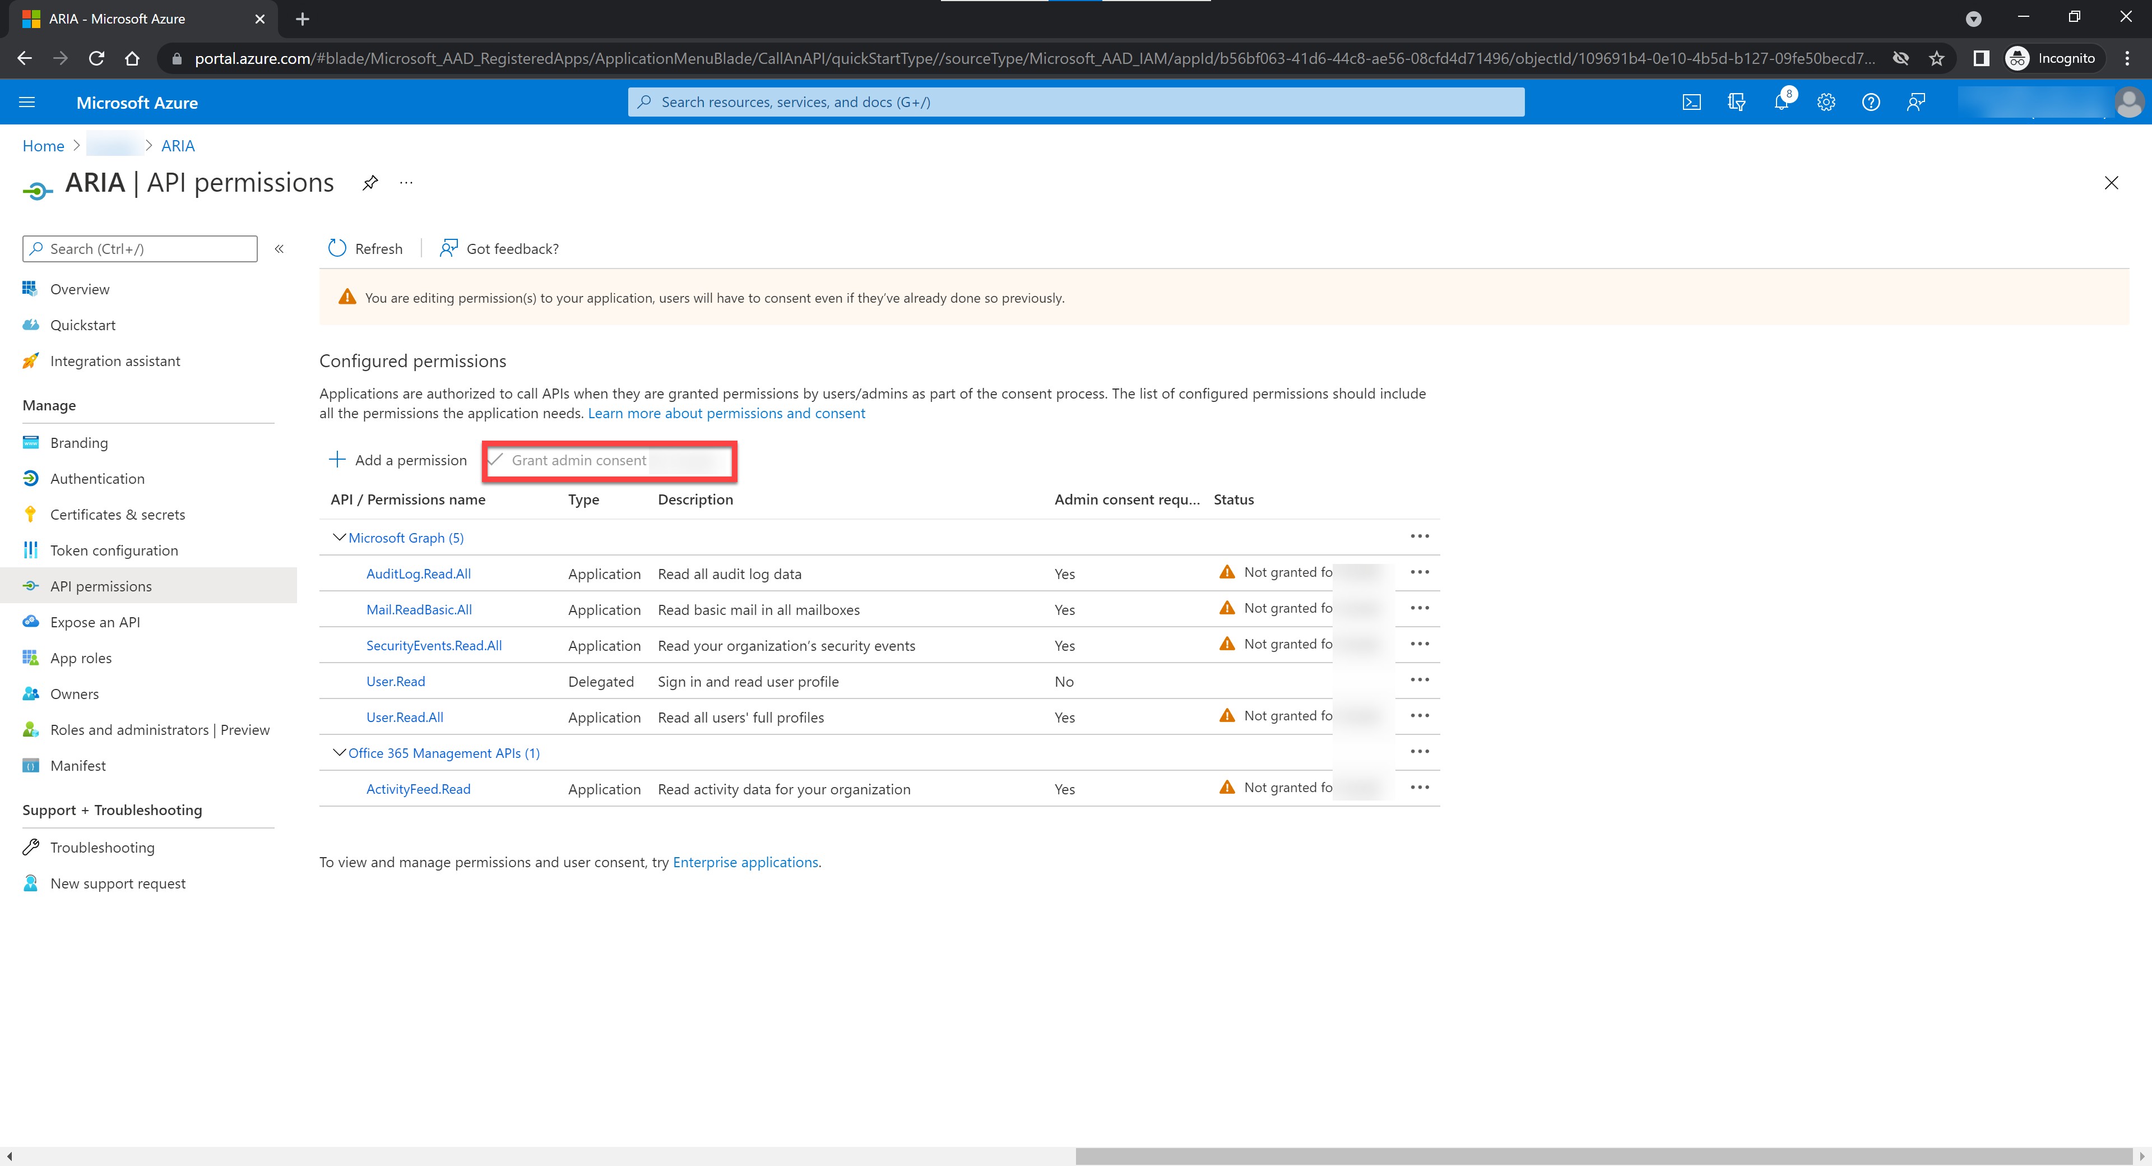2152x1166 pixels.
Task: Click Mail.ReadBasic.All permission link
Action: 419,609
